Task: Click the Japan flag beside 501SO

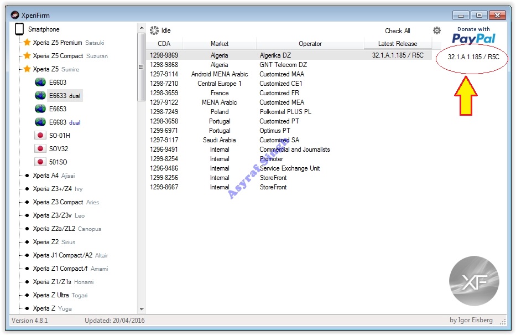Action: coord(40,162)
